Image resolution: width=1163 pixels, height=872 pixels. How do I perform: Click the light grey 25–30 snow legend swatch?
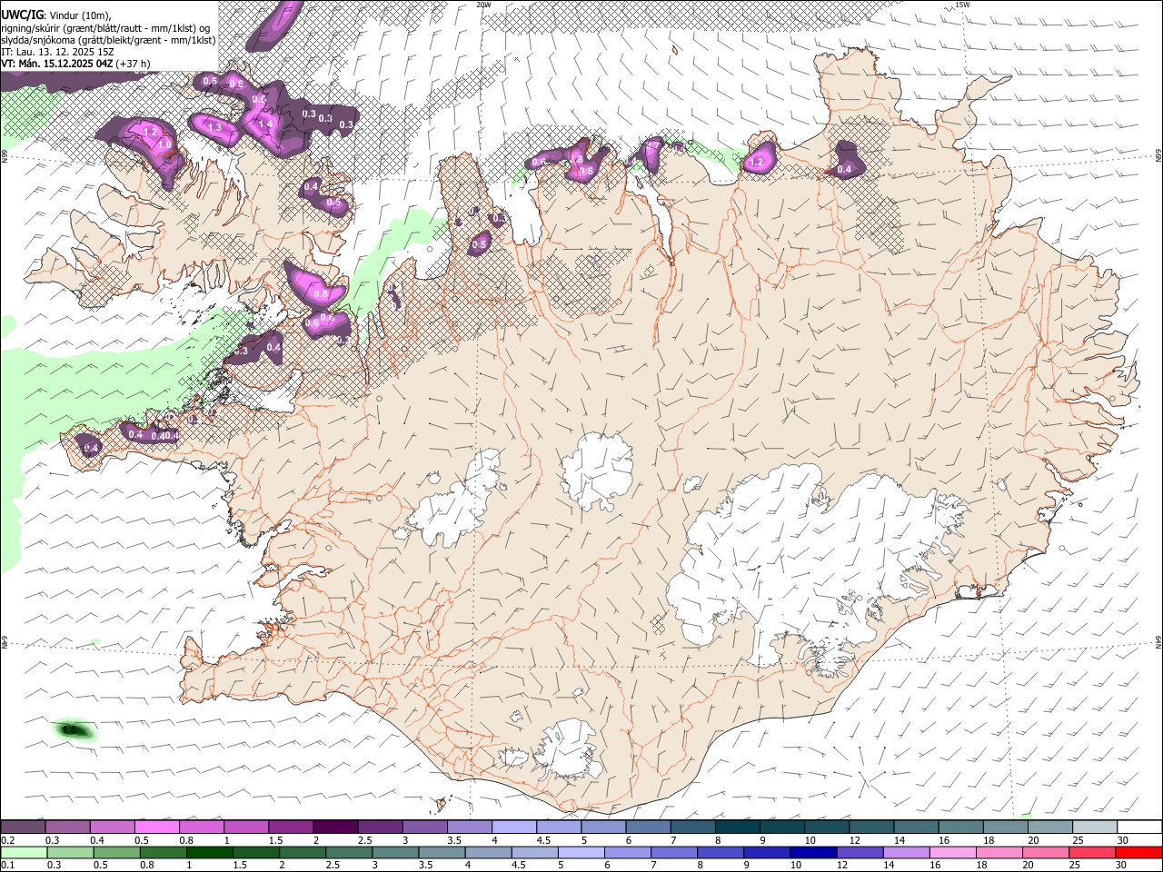(x=1093, y=827)
